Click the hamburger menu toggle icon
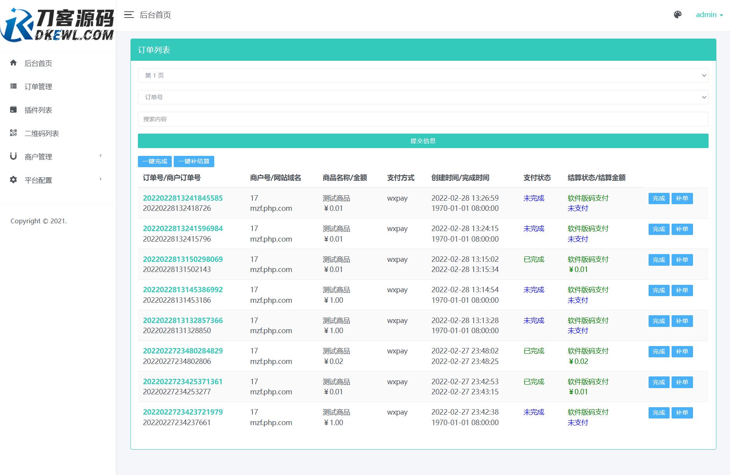The width and height of the screenshot is (730, 475). pyautogui.click(x=129, y=15)
